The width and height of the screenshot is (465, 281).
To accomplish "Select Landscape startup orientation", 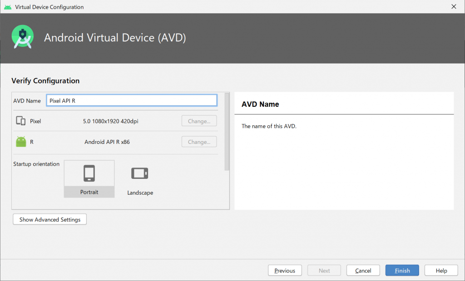I will pos(140,180).
